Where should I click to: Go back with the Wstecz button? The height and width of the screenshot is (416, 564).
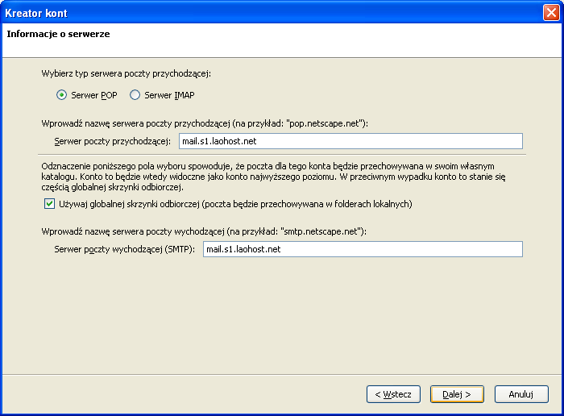393,394
